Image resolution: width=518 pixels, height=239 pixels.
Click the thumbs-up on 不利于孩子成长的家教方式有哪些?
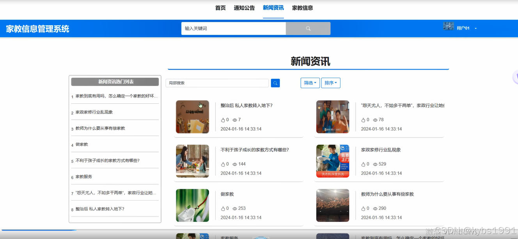point(223,164)
